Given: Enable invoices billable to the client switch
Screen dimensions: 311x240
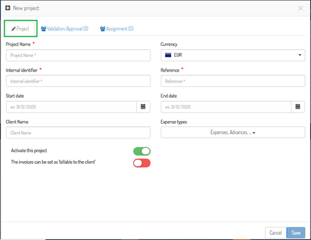Looking at the screenshot, I should 142,163.
